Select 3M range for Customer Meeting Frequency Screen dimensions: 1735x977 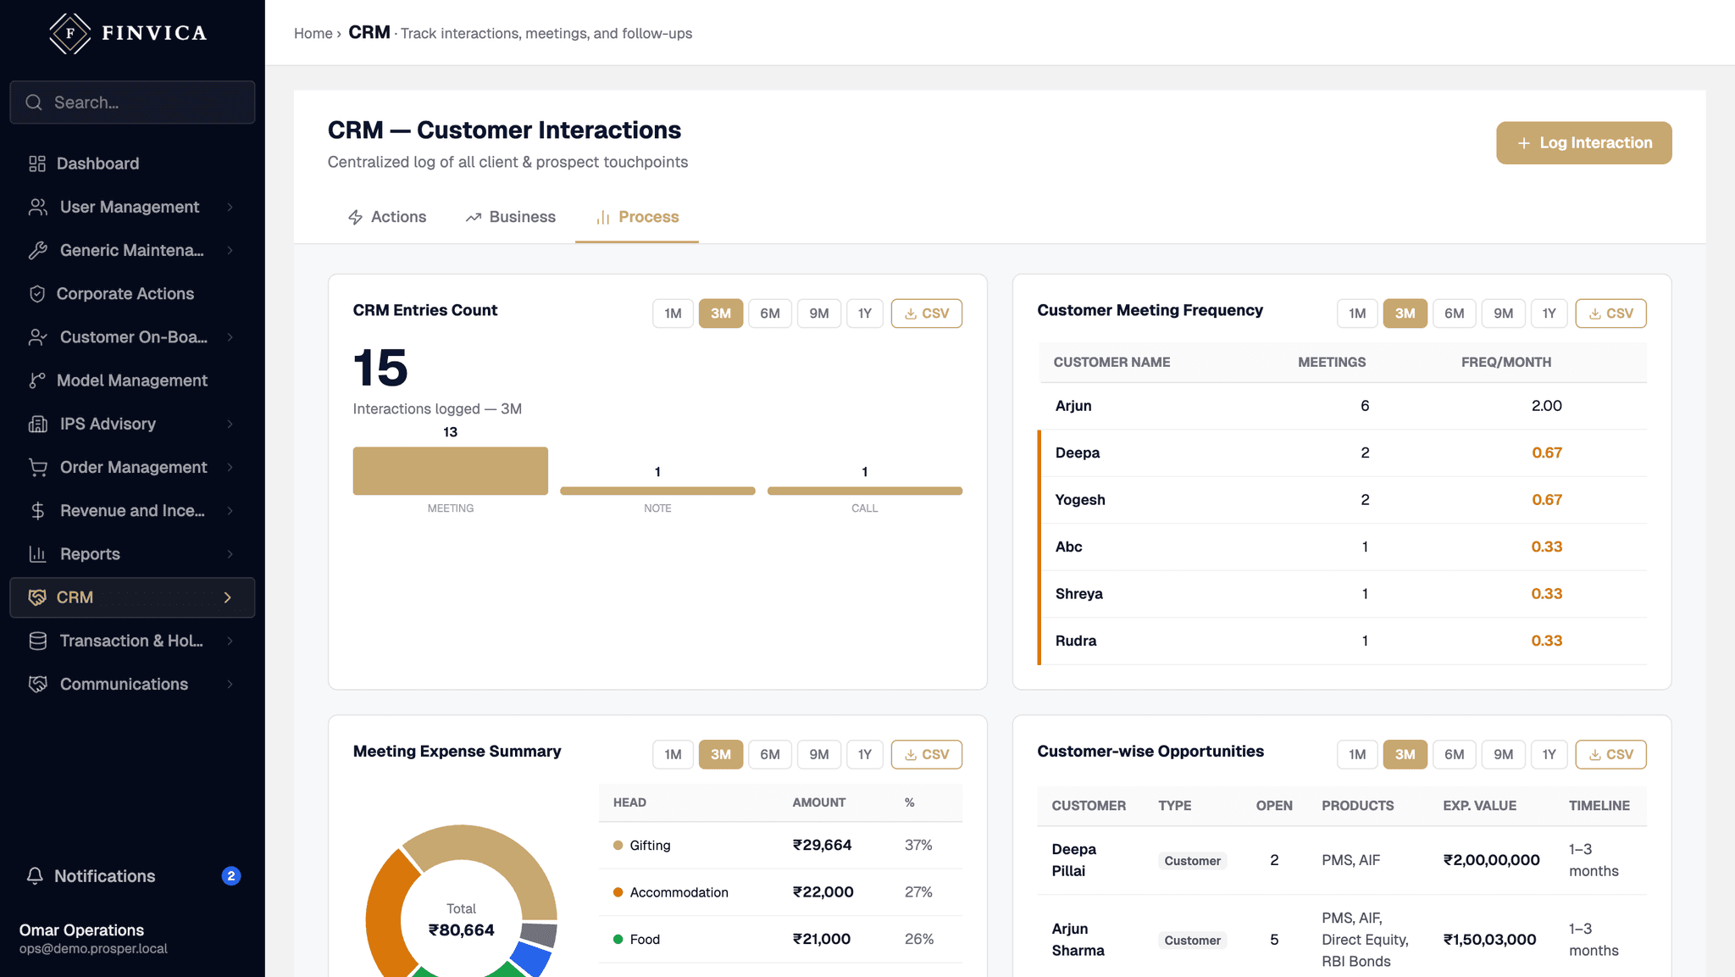1405,314
